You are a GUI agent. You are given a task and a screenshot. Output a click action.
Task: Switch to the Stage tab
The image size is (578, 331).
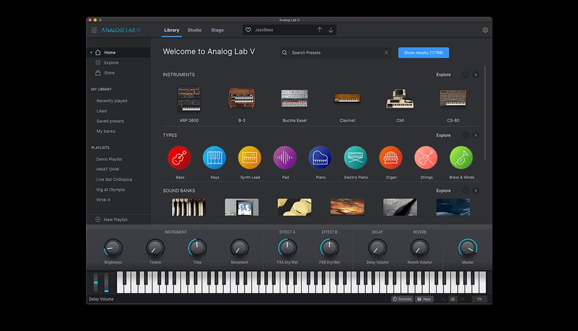[x=217, y=30]
